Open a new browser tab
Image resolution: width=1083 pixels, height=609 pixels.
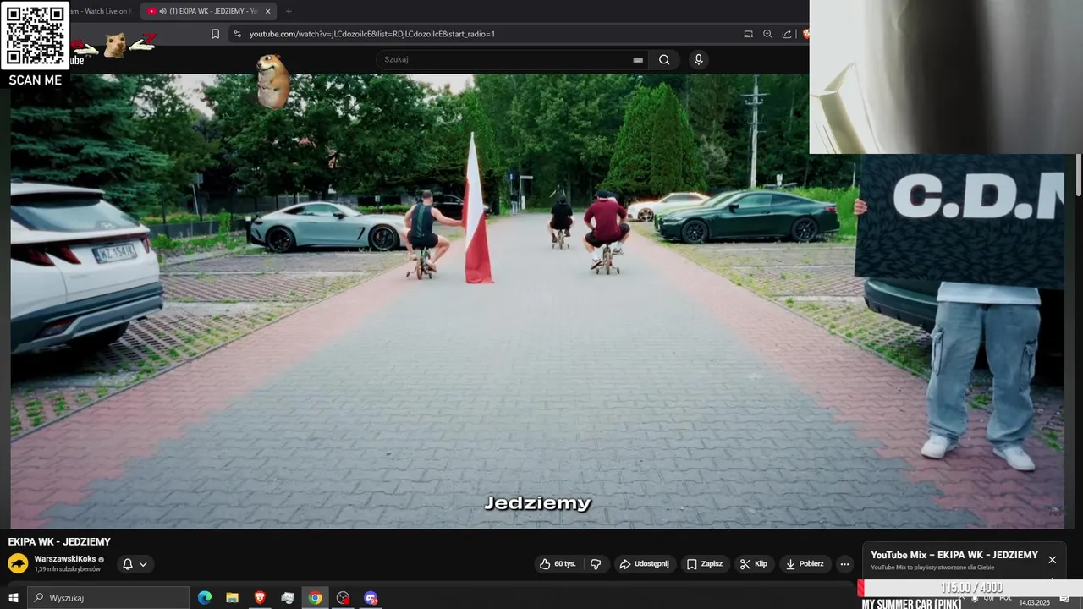click(x=289, y=11)
